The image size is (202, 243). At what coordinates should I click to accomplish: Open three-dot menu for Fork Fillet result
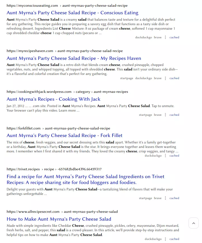[x=165, y=155]
